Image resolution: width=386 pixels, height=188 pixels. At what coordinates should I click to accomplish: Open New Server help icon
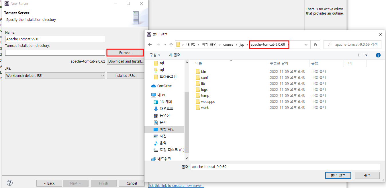10,183
